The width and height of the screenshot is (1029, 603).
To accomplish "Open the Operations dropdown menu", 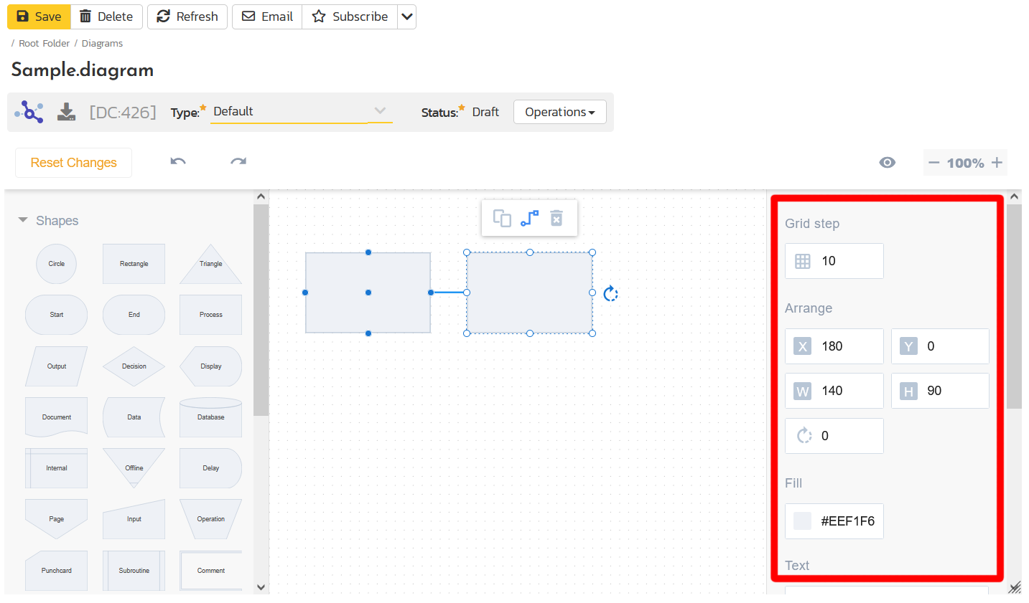I will (559, 112).
